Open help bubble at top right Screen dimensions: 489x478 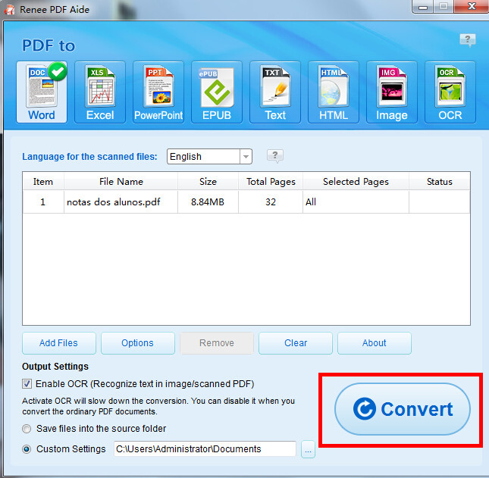pos(468,40)
